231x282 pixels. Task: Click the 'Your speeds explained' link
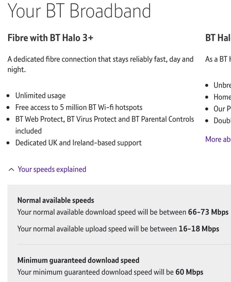click(52, 169)
